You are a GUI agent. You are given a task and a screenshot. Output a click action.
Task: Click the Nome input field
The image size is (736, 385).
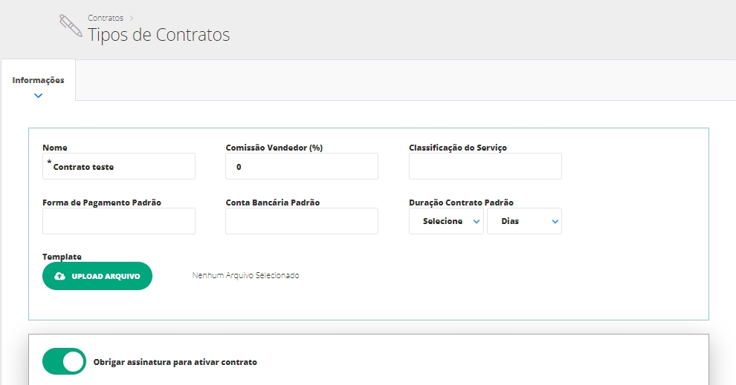click(119, 167)
